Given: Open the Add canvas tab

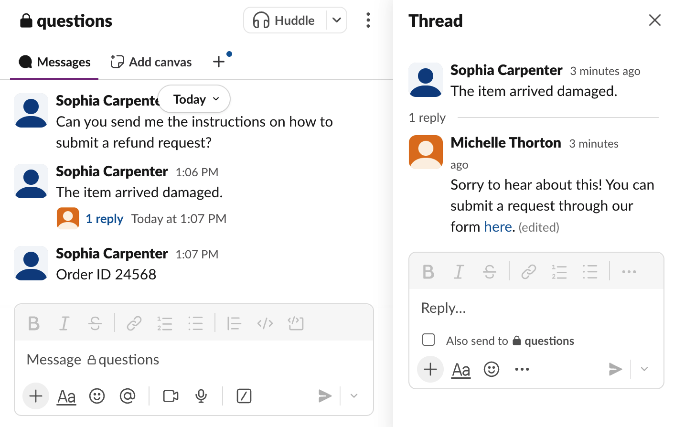Looking at the screenshot, I should (x=151, y=62).
